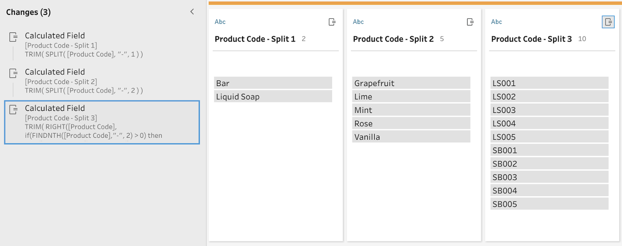This screenshot has height=246, width=622.
Task: Select the LS001 value
Action: pos(549,83)
